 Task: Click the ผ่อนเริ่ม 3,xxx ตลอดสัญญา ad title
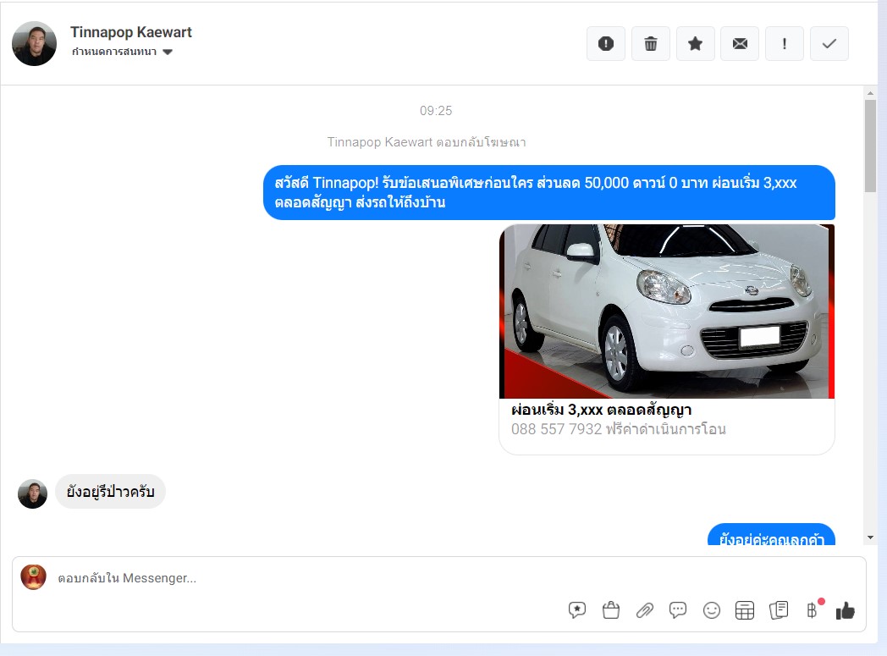pos(601,410)
